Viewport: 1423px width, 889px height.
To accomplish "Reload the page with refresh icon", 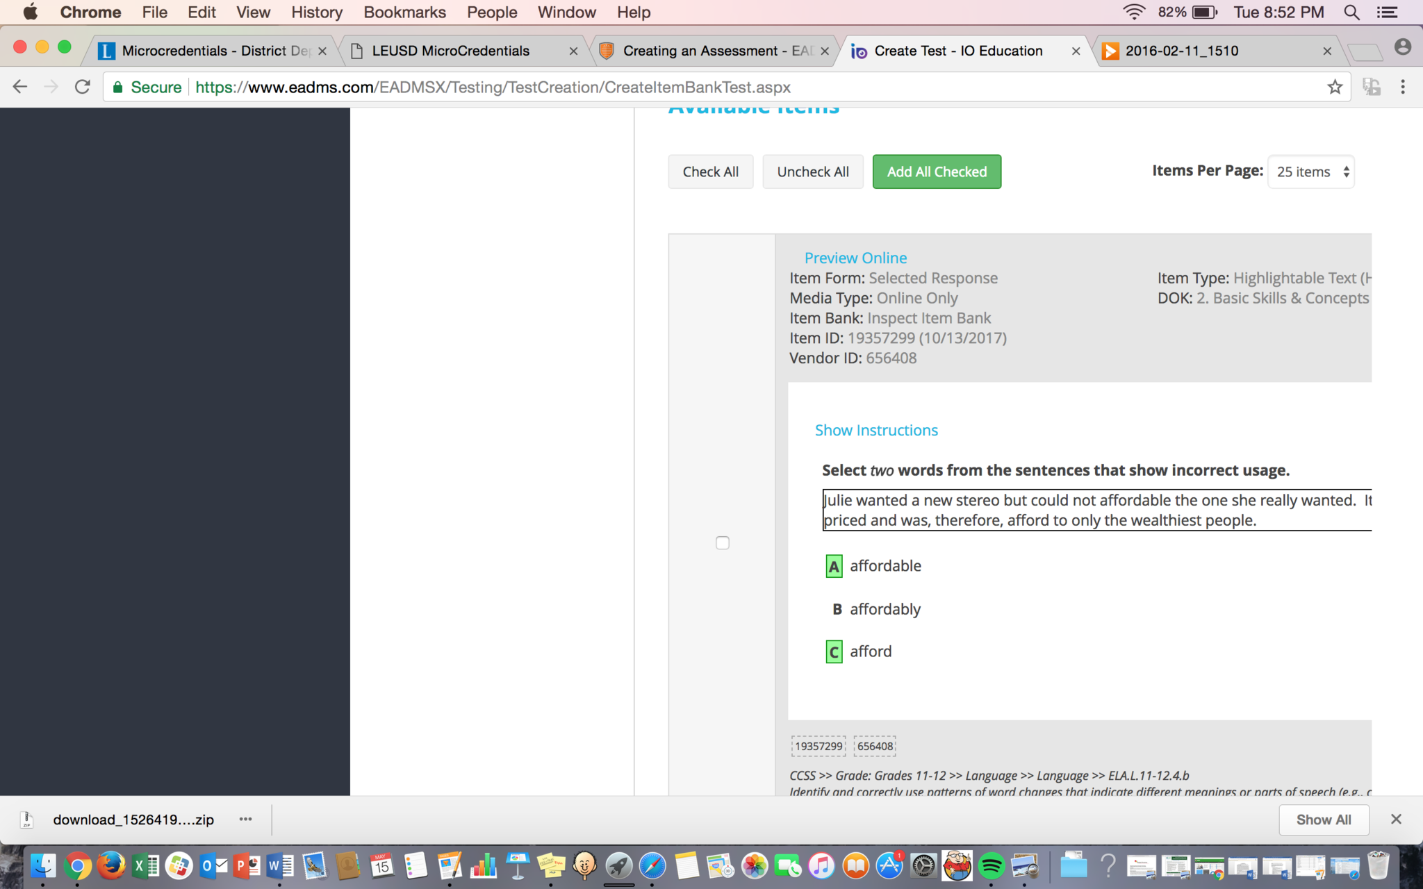I will [x=83, y=87].
